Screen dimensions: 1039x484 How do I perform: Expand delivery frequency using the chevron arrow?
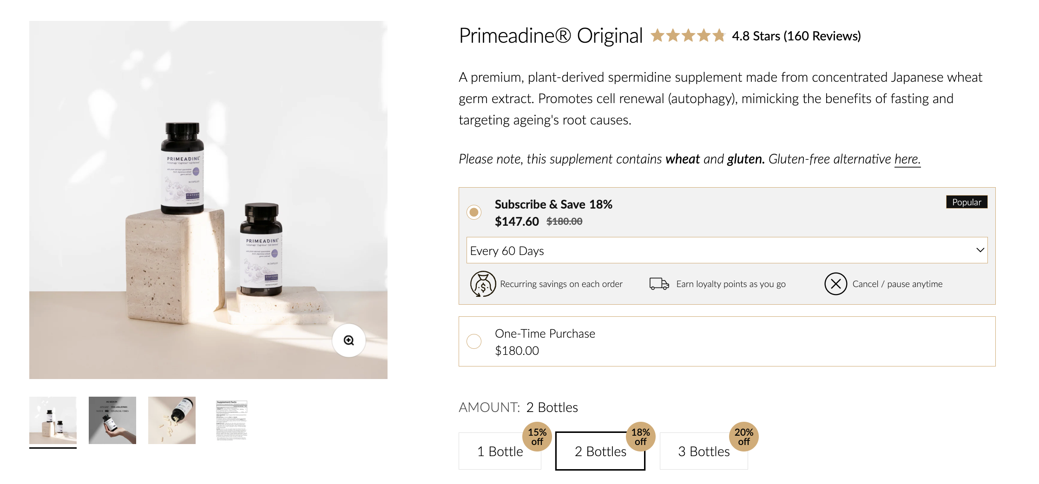click(x=980, y=250)
